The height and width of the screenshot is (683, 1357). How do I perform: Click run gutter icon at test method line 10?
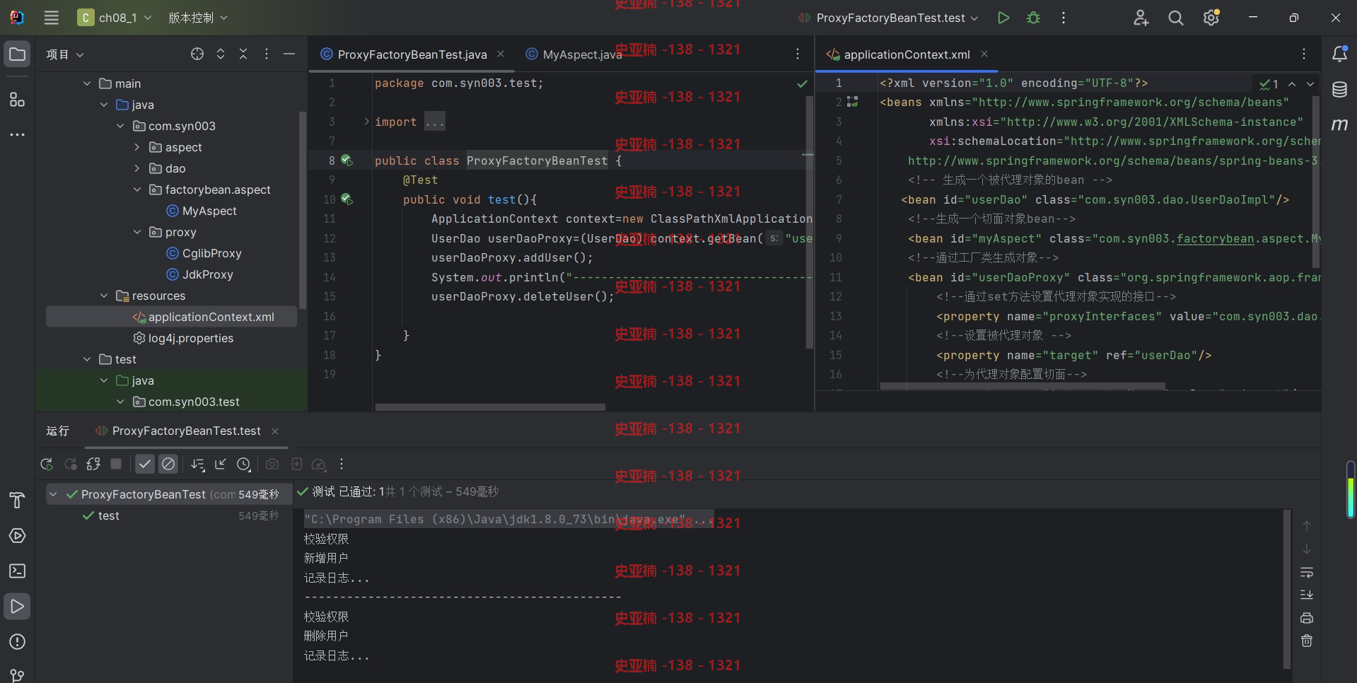tap(346, 199)
